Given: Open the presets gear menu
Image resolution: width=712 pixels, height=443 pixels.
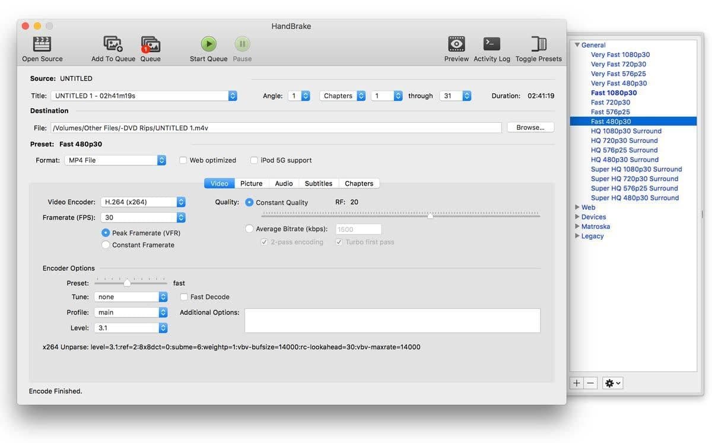Looking at the screenshot, I should point(612,383).
